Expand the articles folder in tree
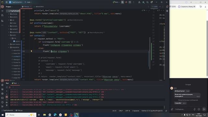Viewport: 208px width, 117px height. 9,14
